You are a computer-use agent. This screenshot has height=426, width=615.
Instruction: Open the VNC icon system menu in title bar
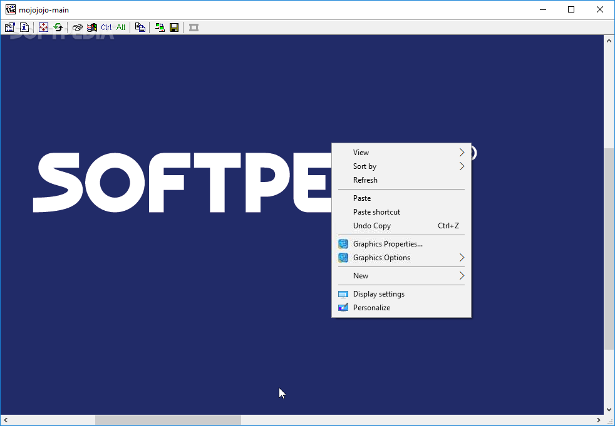[10, 9]
